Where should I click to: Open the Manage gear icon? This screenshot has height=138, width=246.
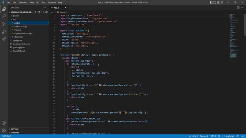point(4,130)
